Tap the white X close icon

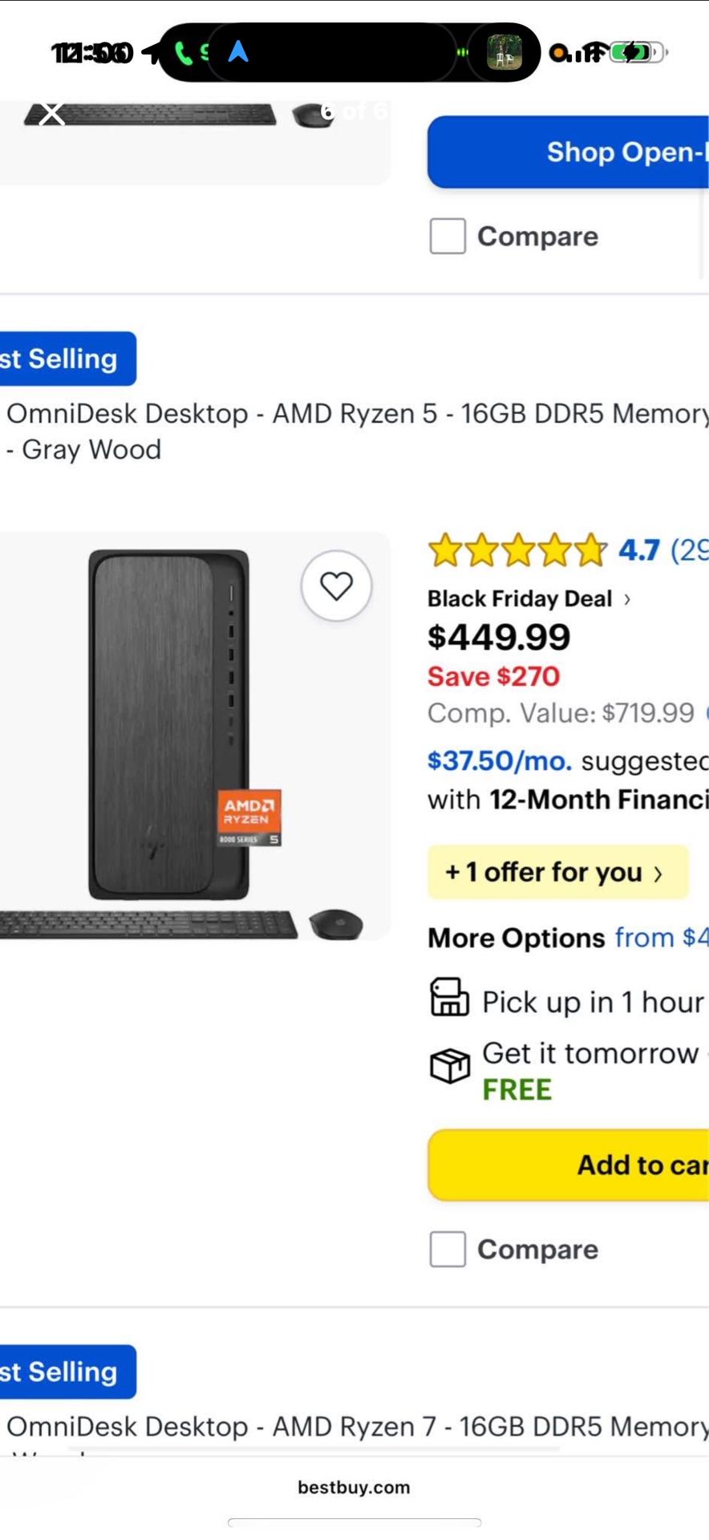pos(52,114)
